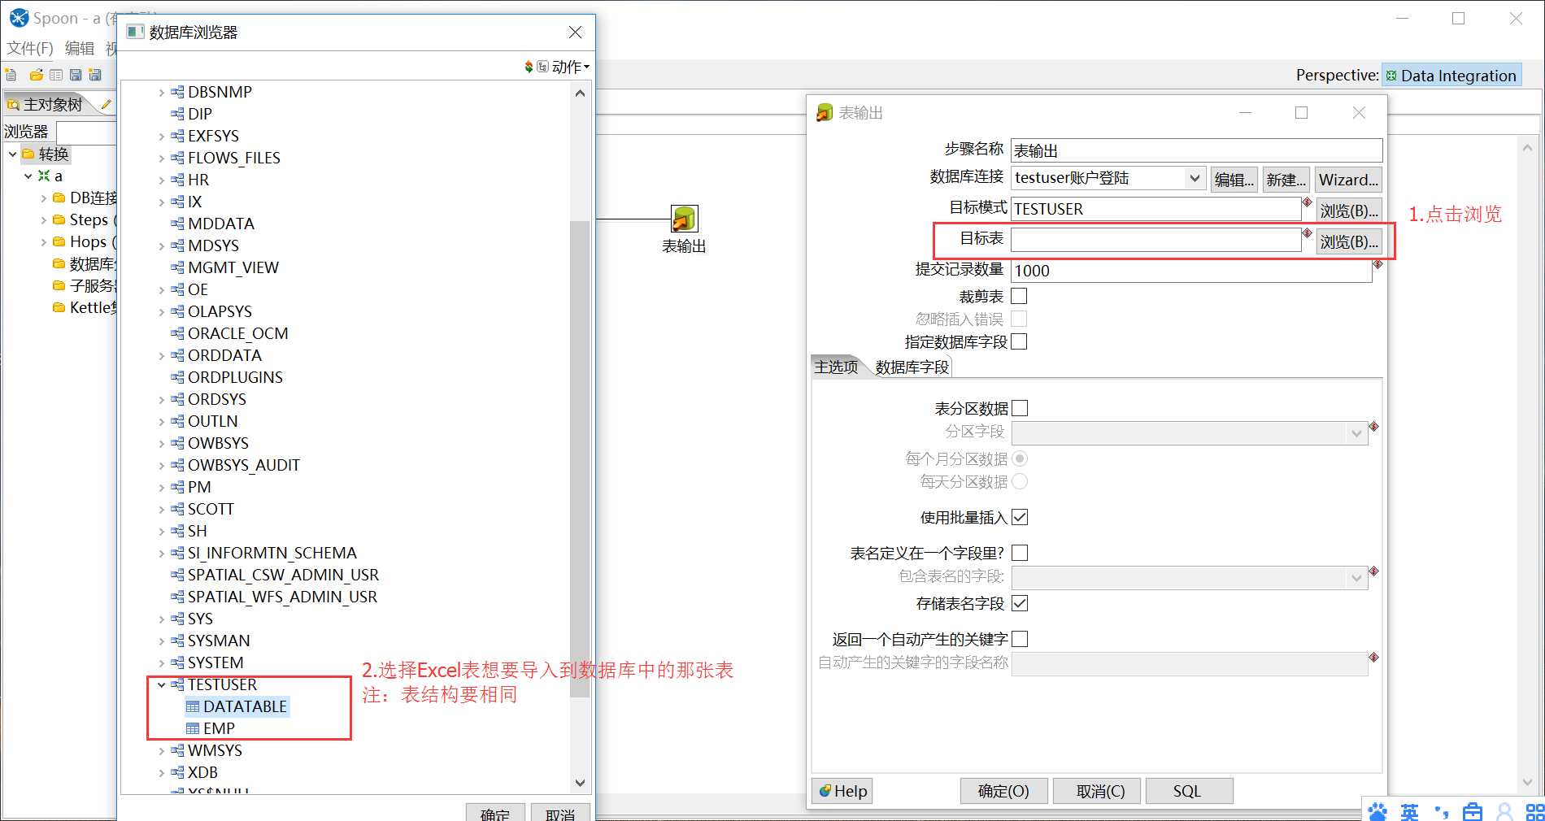Click the transformation icon next to 'a'

tap(44, 176)
